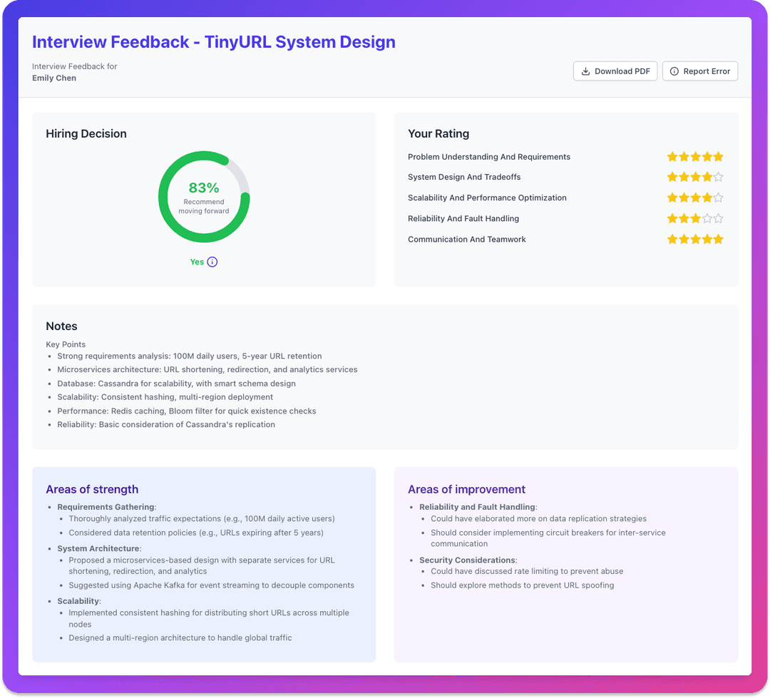770x698 pixels.
Task: Click the last star of Communication And Teamwork
Action: coord(719,239)
